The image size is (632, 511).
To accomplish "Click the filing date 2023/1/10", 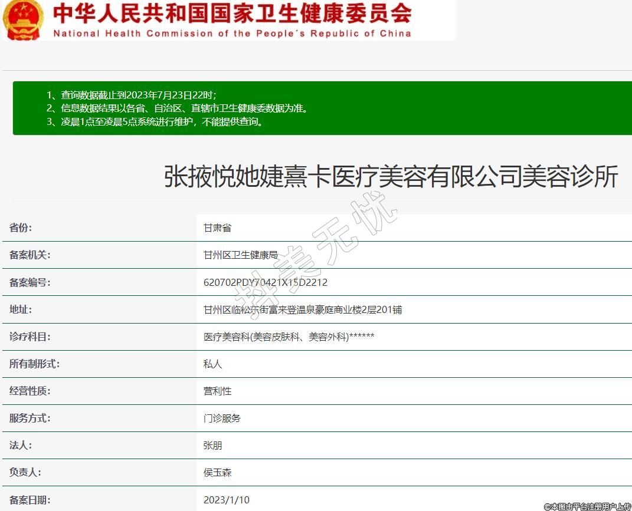I will 226,500.
